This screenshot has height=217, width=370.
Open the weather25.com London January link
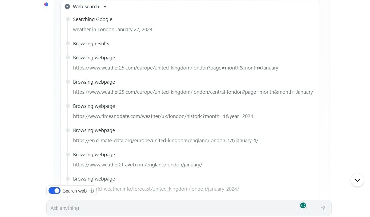[175, 68]
